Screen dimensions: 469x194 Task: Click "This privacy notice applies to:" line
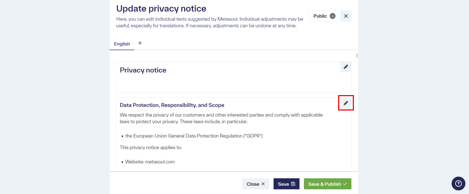[x=151, y=147]
